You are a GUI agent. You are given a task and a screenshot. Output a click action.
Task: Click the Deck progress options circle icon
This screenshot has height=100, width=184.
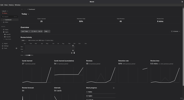(114, 88)
